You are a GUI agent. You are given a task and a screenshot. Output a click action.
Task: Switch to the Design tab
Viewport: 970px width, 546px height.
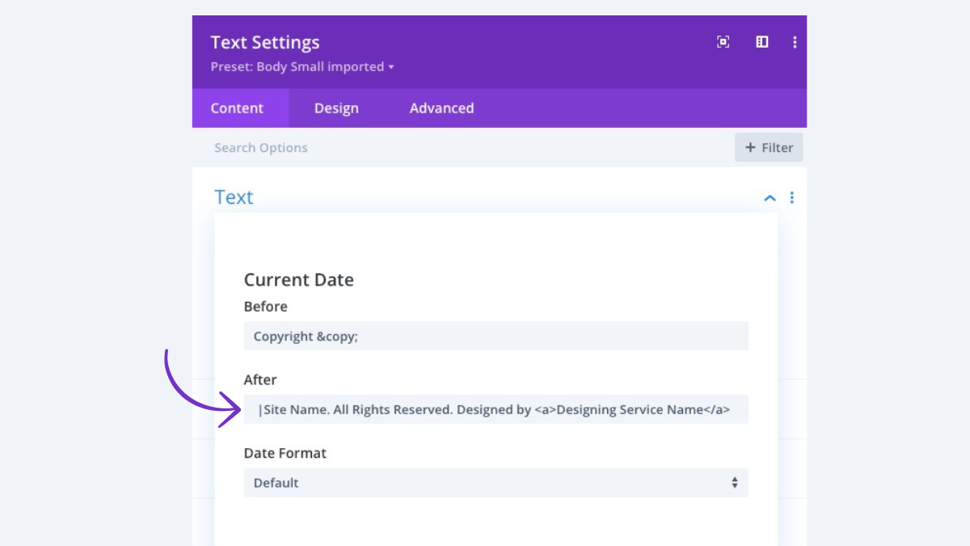pyautogui.click(x=336, y=108)
